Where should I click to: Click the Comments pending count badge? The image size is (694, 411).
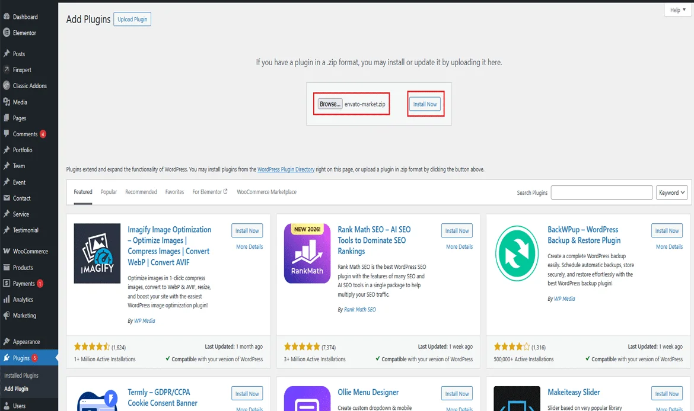43,134
